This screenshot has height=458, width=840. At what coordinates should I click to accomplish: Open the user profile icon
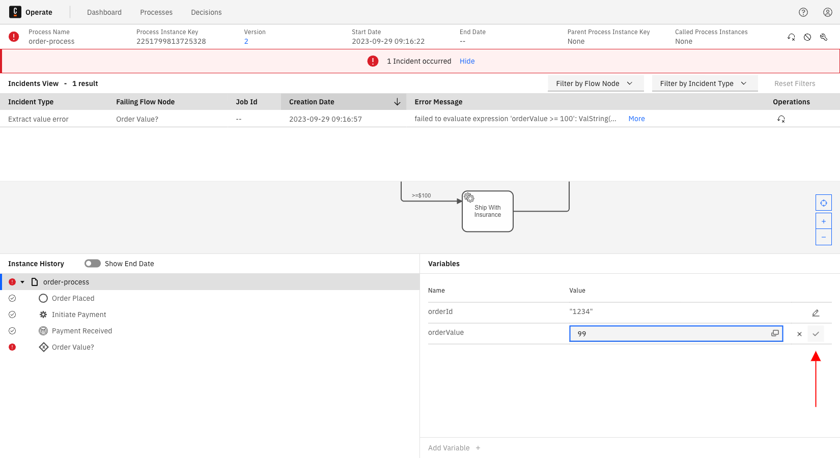pyautogui.click(x=828, y=12)
